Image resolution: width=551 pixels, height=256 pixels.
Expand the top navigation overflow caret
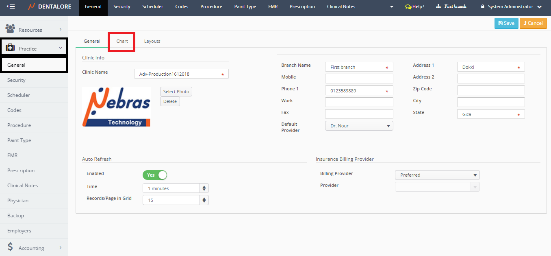(x=392, y=7)
